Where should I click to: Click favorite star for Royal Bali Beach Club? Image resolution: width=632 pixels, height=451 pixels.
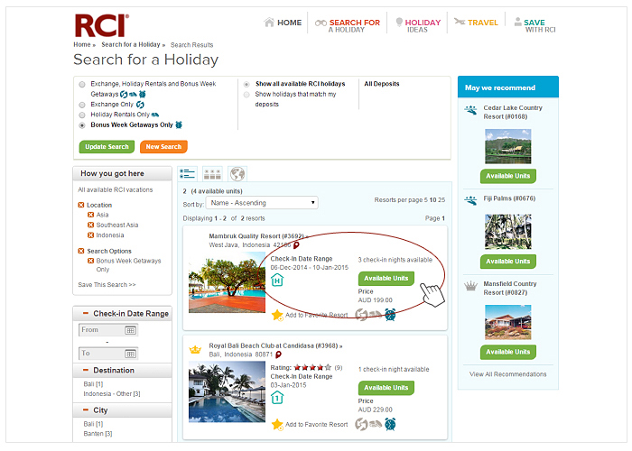coord(277,425)
